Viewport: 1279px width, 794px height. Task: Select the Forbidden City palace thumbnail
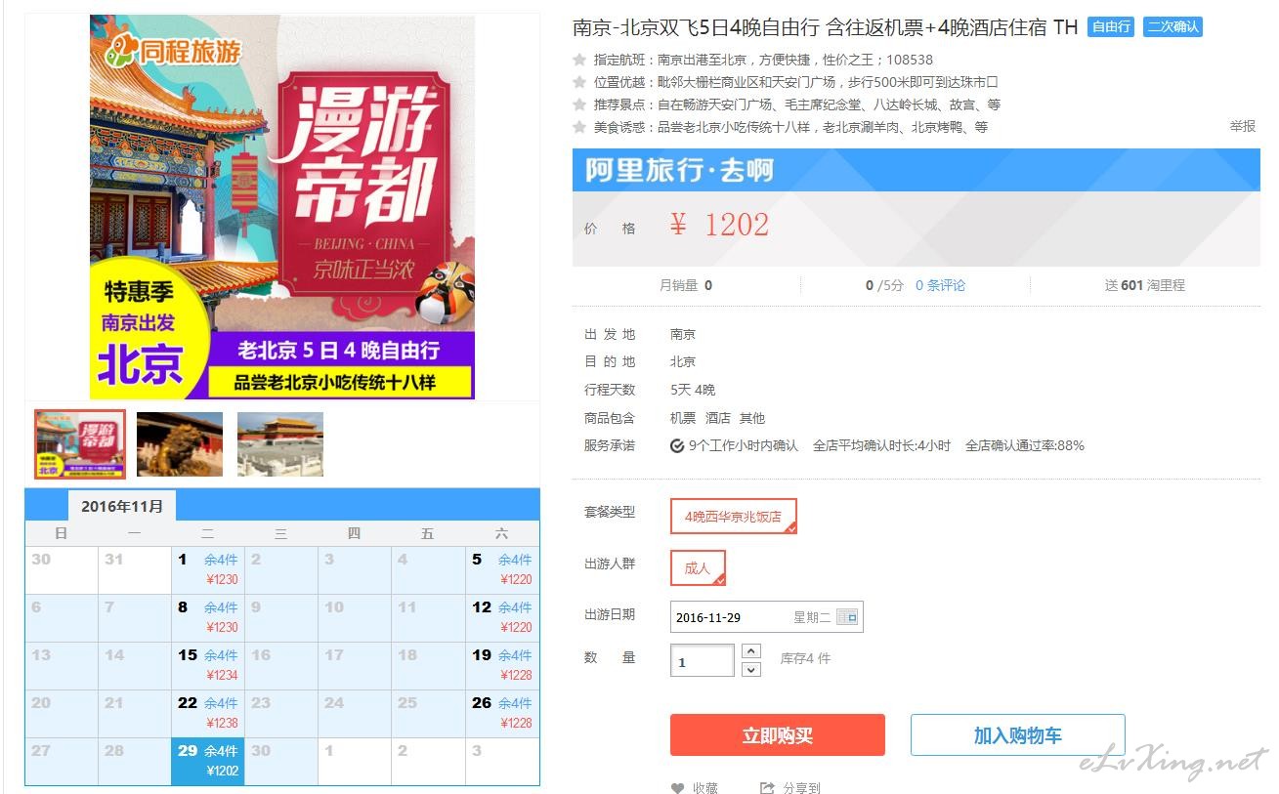click(279, 444)
